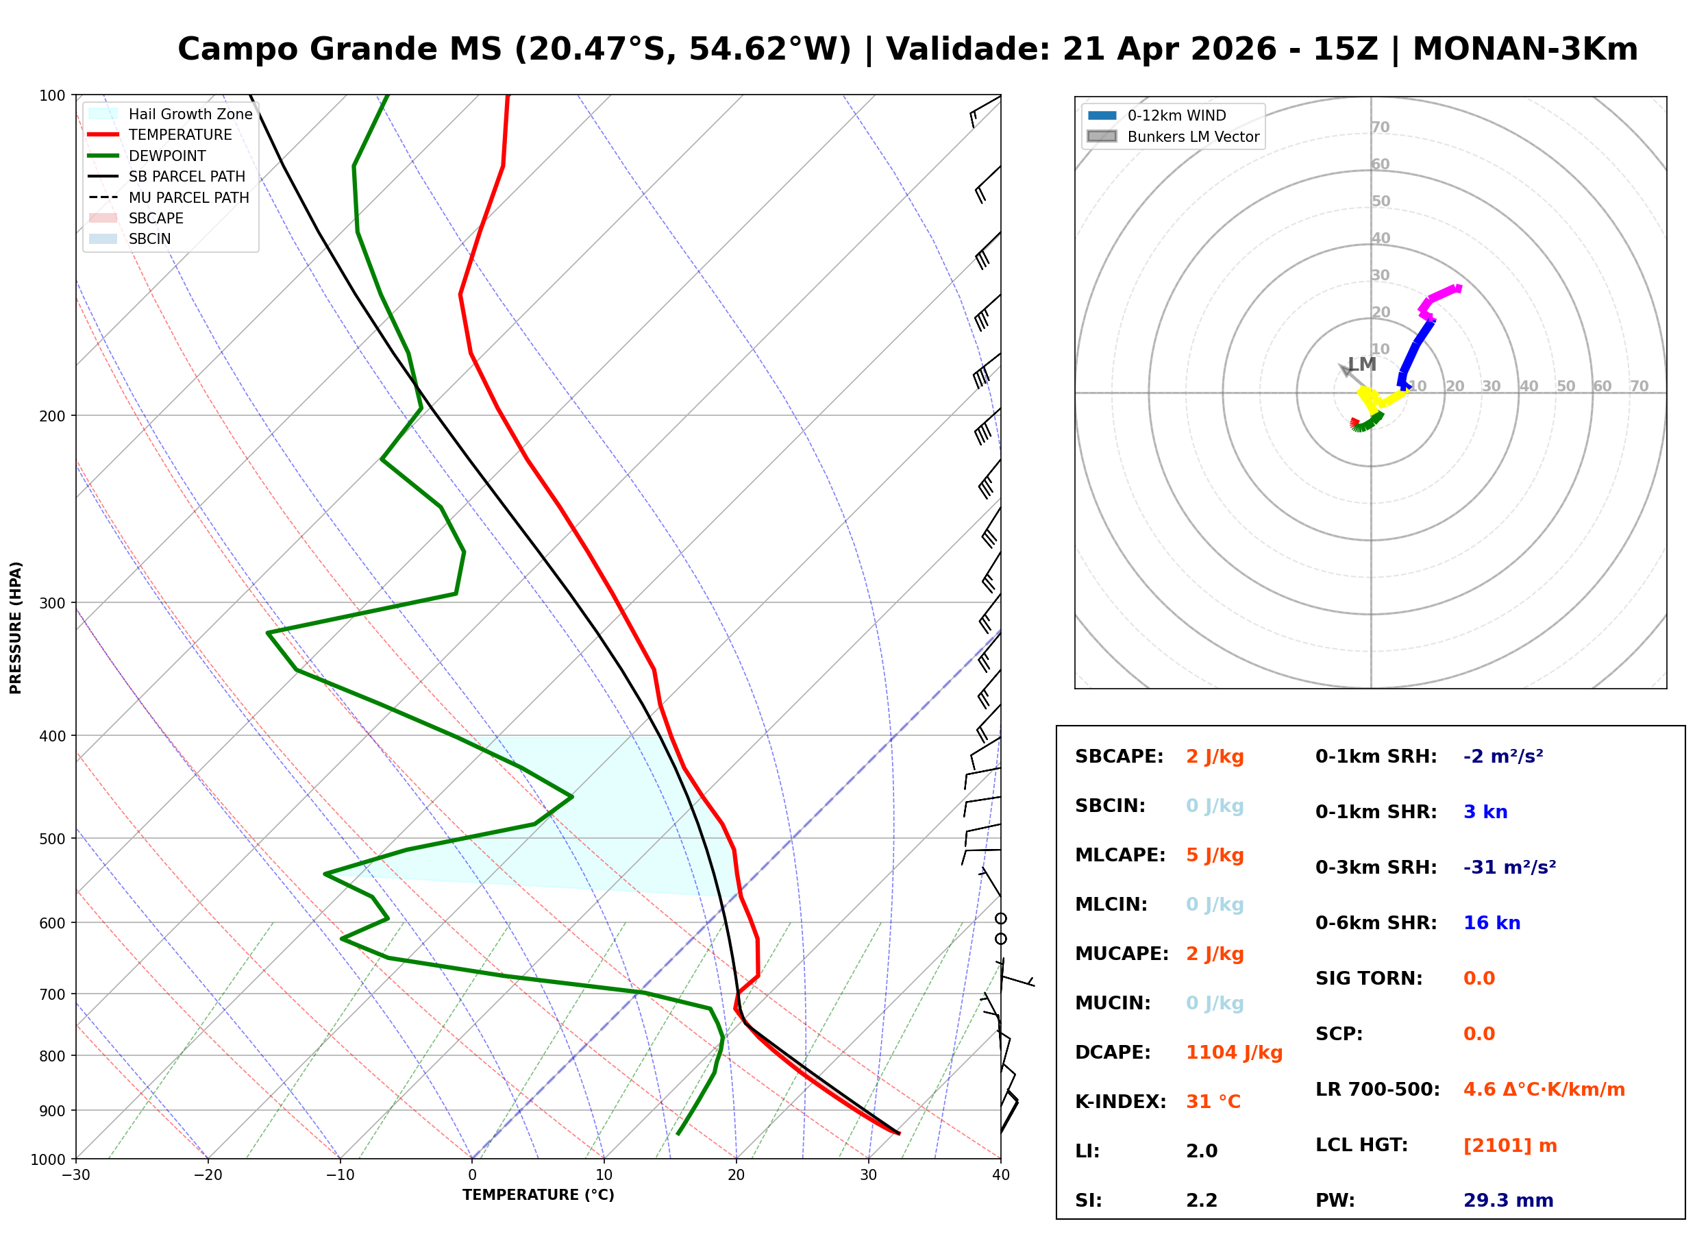Click the DCAPE value 1104 J/kg
1695x1254 pixels.
[x=1235, y=1053]
